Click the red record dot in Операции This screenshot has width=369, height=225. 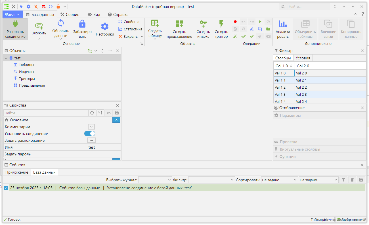[x=235, y=22]
